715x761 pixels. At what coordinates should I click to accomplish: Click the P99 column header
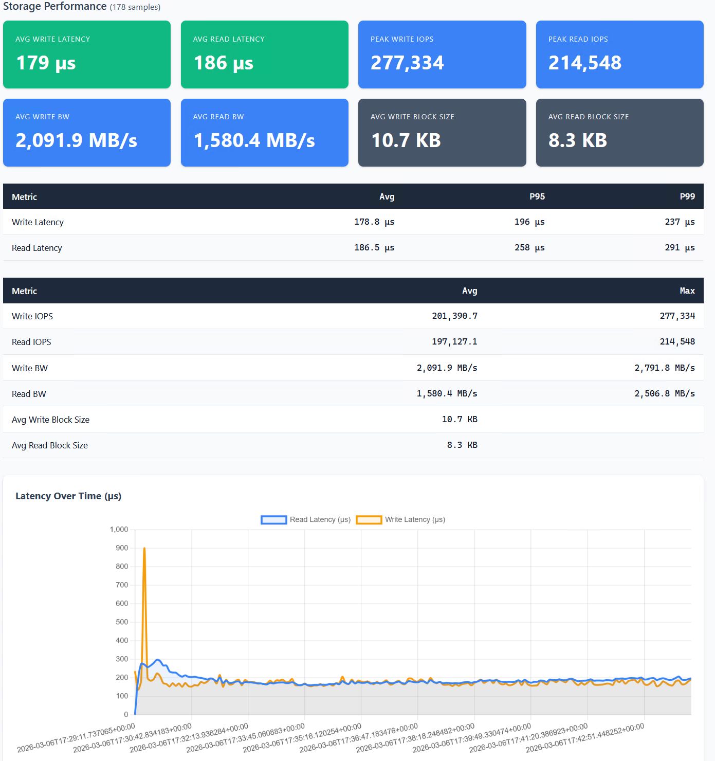click(687, 196)
